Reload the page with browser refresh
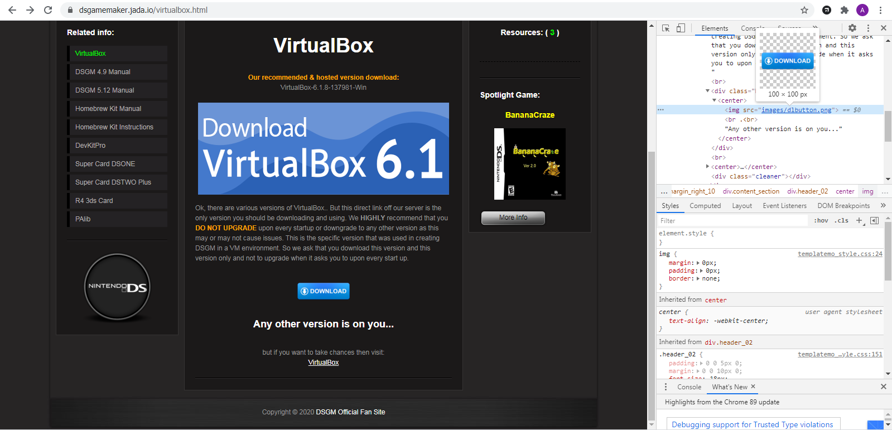Viewport: 892px width, 430px height. coord(48,10)
